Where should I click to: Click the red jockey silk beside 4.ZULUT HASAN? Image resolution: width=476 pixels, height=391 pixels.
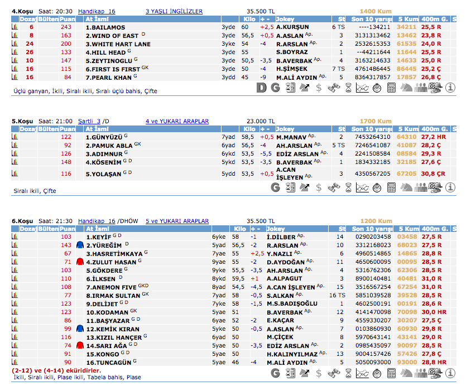pyautogui.click(x=80, y=262)
